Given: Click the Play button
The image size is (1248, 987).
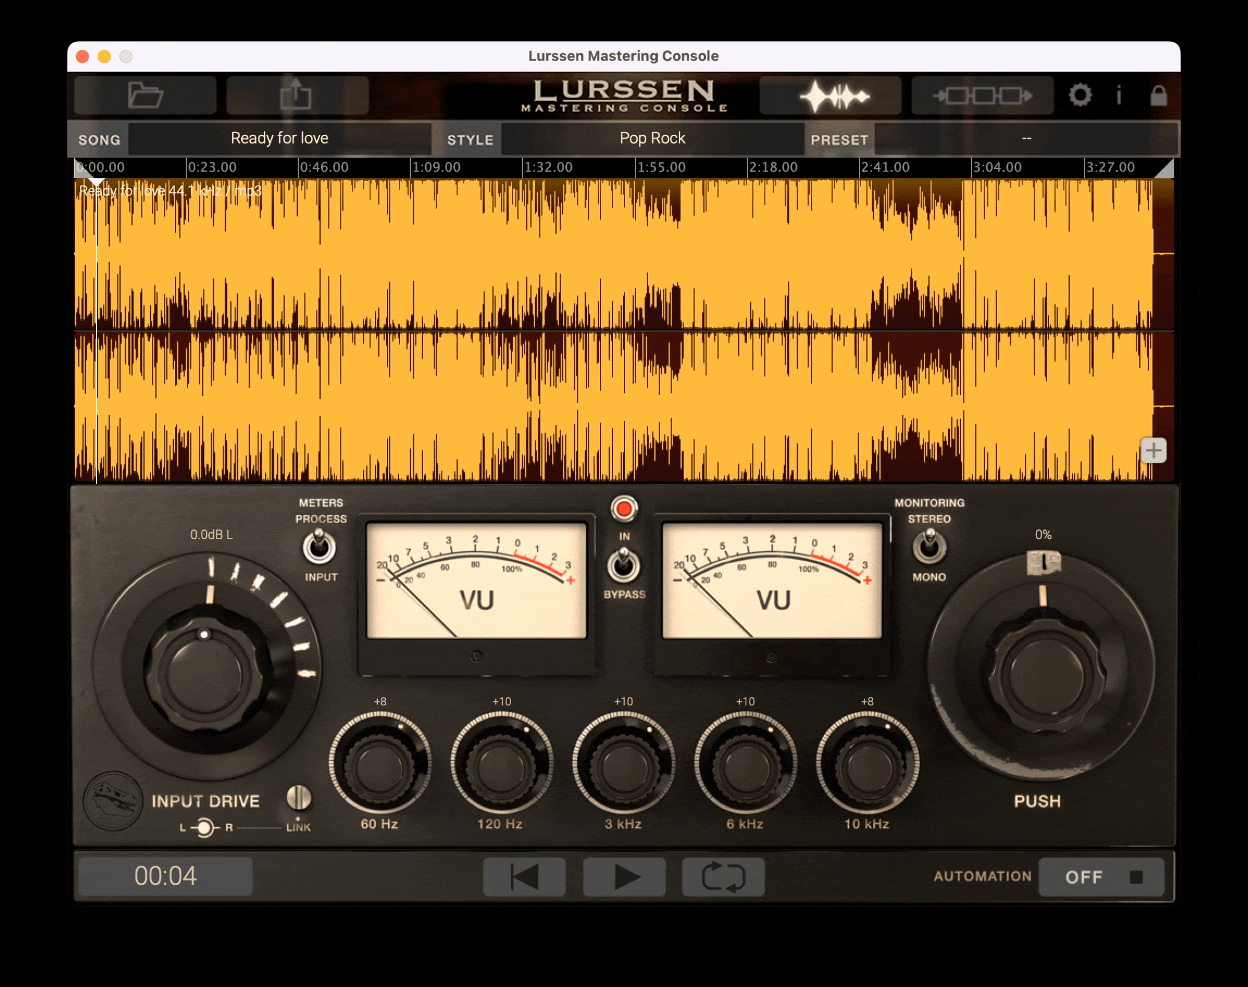Looking at the screenshot, I should (x=625, y=877).
